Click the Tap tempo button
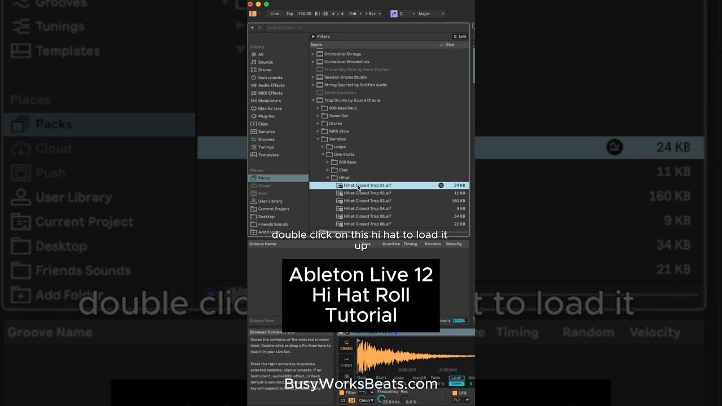Viewport: 722px width, 406px height. click(289, 14)
